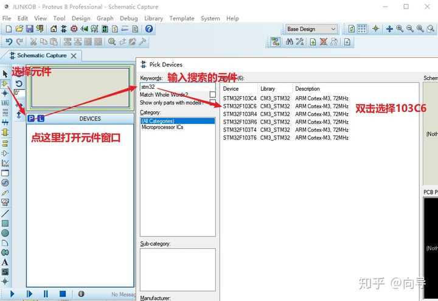Open the blue Help question-mark icon
438x301 pixels.
149,29
